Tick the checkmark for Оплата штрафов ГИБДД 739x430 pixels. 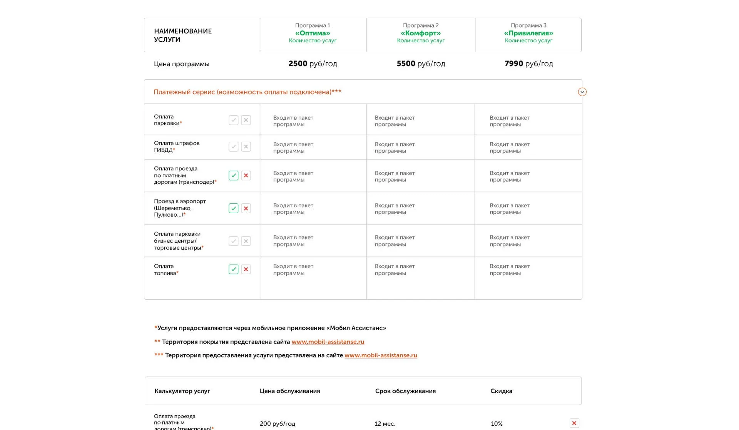point(233,147)
